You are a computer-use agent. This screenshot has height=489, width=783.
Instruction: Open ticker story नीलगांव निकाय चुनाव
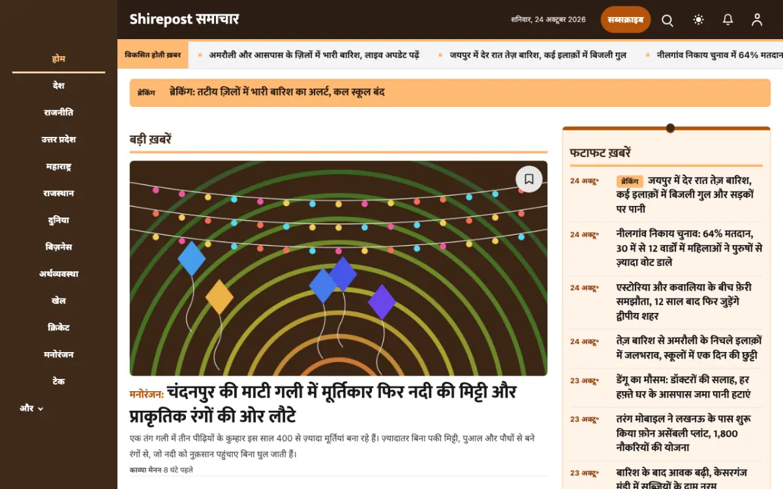coord(720,55)
